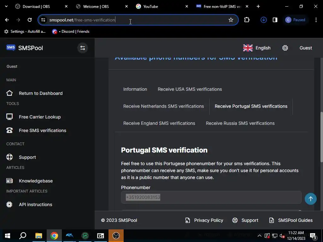Switch to the Information tab
The image size is (323, 242).
135,89
